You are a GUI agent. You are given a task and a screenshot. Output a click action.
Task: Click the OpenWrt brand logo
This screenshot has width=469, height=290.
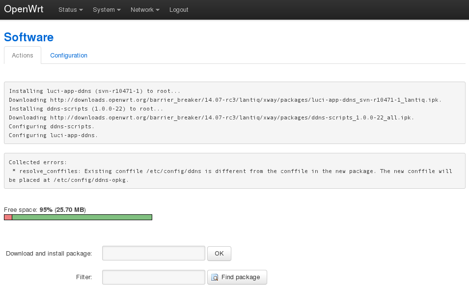pyautogui.click(x=24, y=9)
